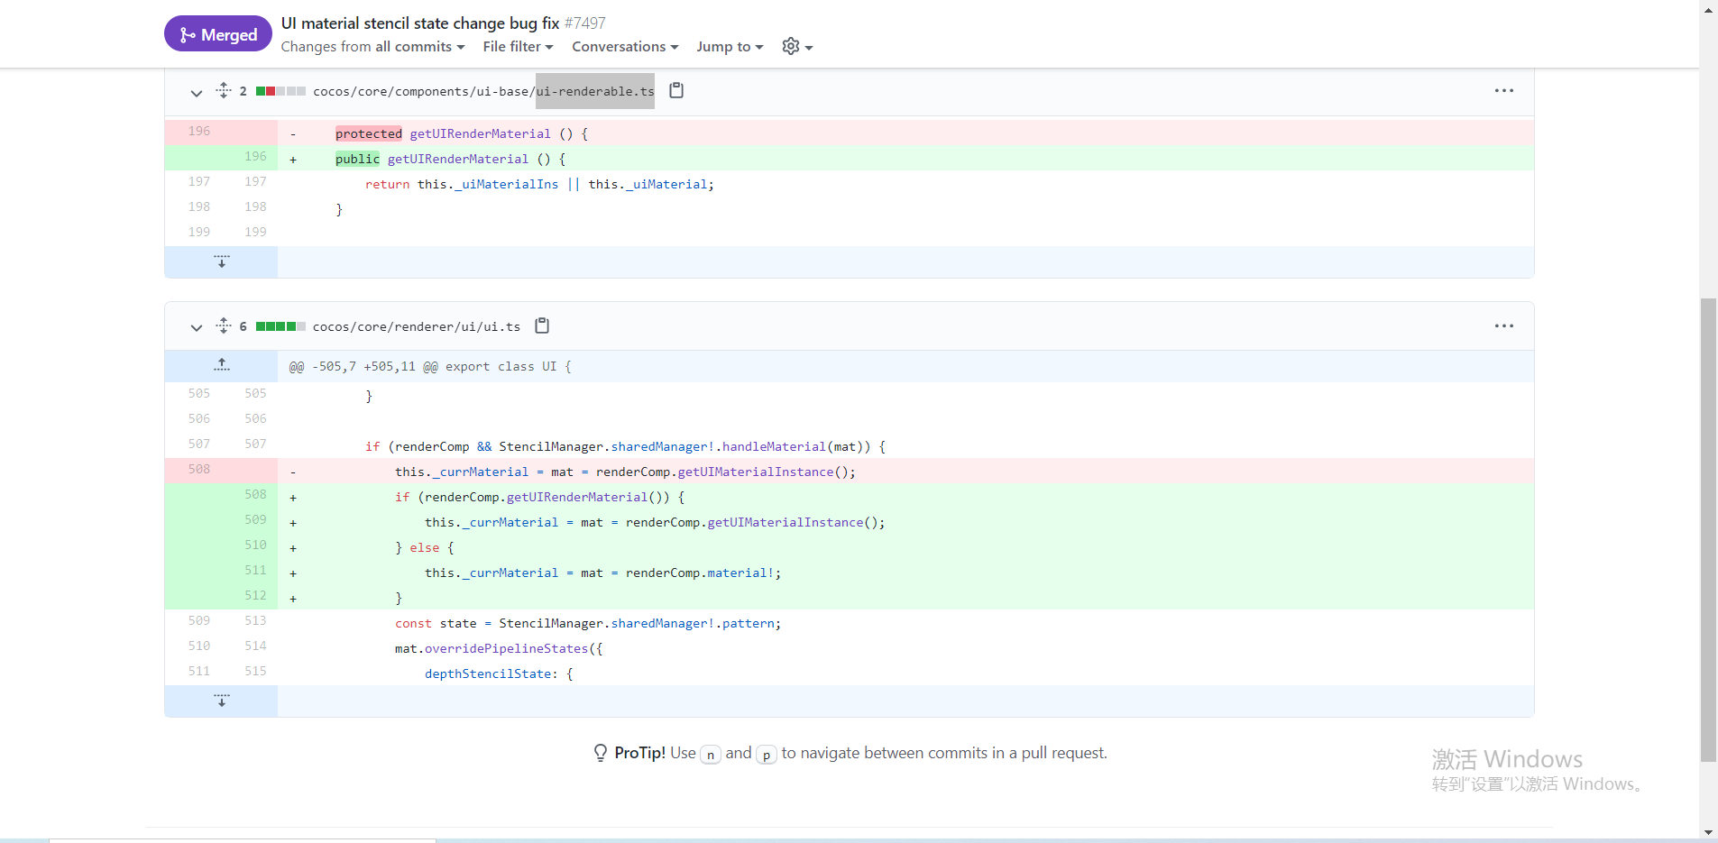Open the diff settings gear menu

click(796, 47)
